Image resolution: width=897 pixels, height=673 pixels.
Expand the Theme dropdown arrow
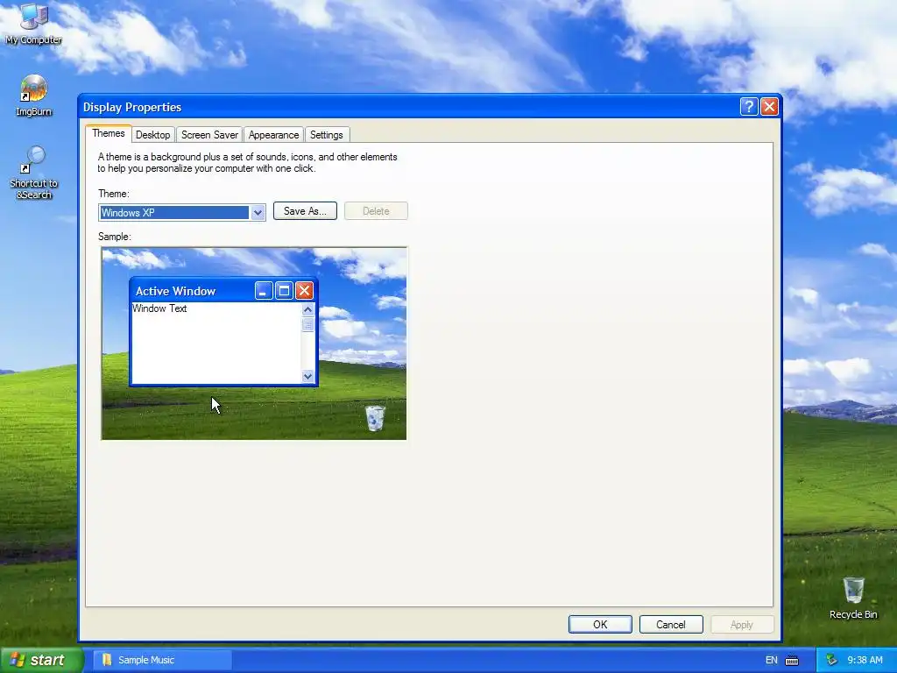[258, 213]
